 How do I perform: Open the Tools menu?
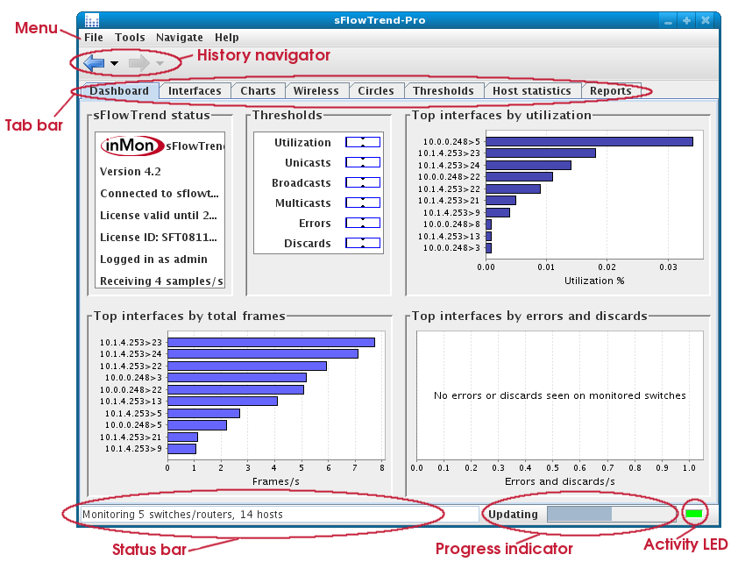click(130, 37)
